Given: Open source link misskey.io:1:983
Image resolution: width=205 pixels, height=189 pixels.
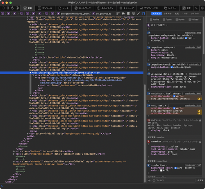Looking at the screenshot, I should pyautogui.click(x=193, y=33).
